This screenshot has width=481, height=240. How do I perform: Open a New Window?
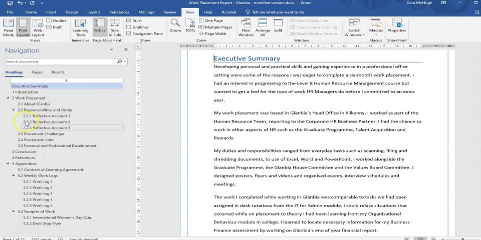[x=246, y=28]
